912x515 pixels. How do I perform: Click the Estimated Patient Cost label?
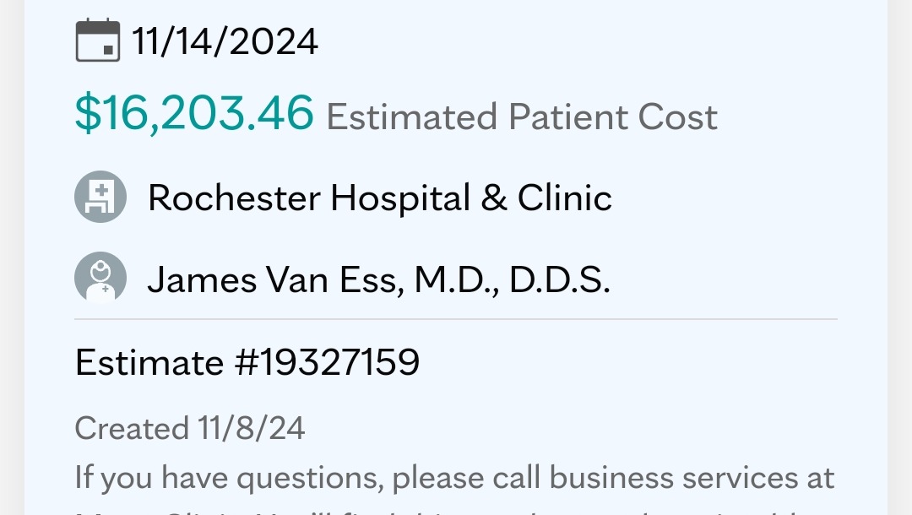click(x=522, y=117)
